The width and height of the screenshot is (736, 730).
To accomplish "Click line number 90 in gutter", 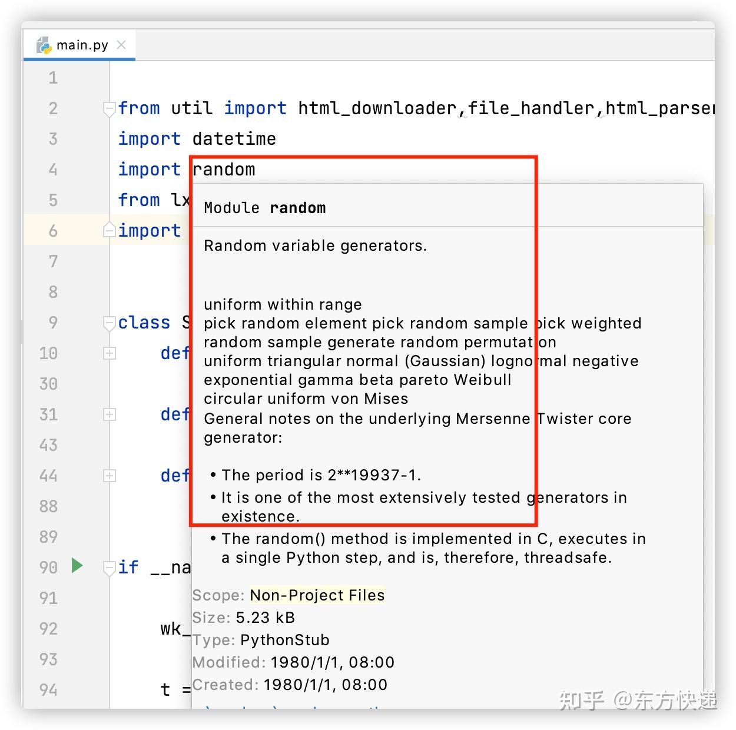I will [48, 568].
